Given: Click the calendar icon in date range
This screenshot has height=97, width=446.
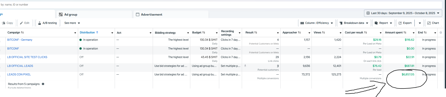Looking at the screenshot, I should (x=368, y=13).
